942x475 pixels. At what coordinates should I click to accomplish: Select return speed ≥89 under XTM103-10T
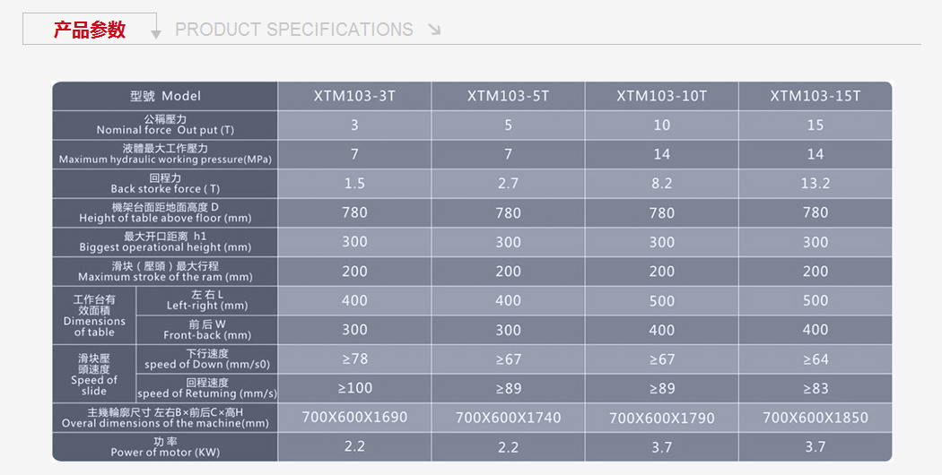coord(661,389)
